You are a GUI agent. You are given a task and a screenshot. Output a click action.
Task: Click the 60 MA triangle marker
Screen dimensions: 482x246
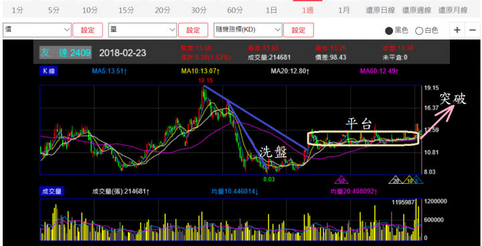(x=341, y=180)
